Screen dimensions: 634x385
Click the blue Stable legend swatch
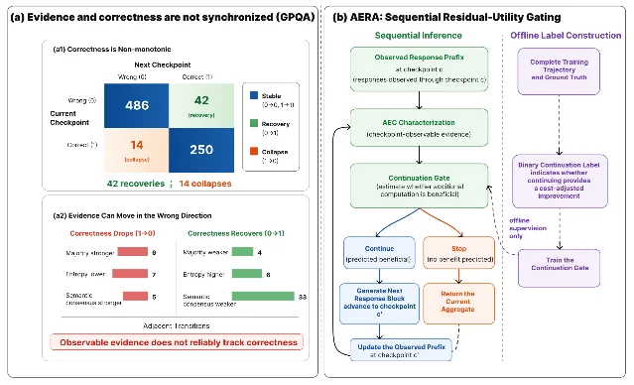point(254,95)
